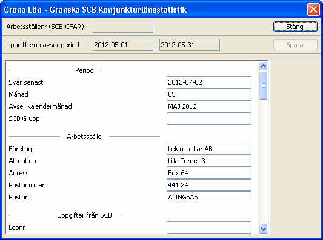Click the Företag field Lek och Lär AB
The height and width of the screenshot is (240, 323).
tap(209, 149)
